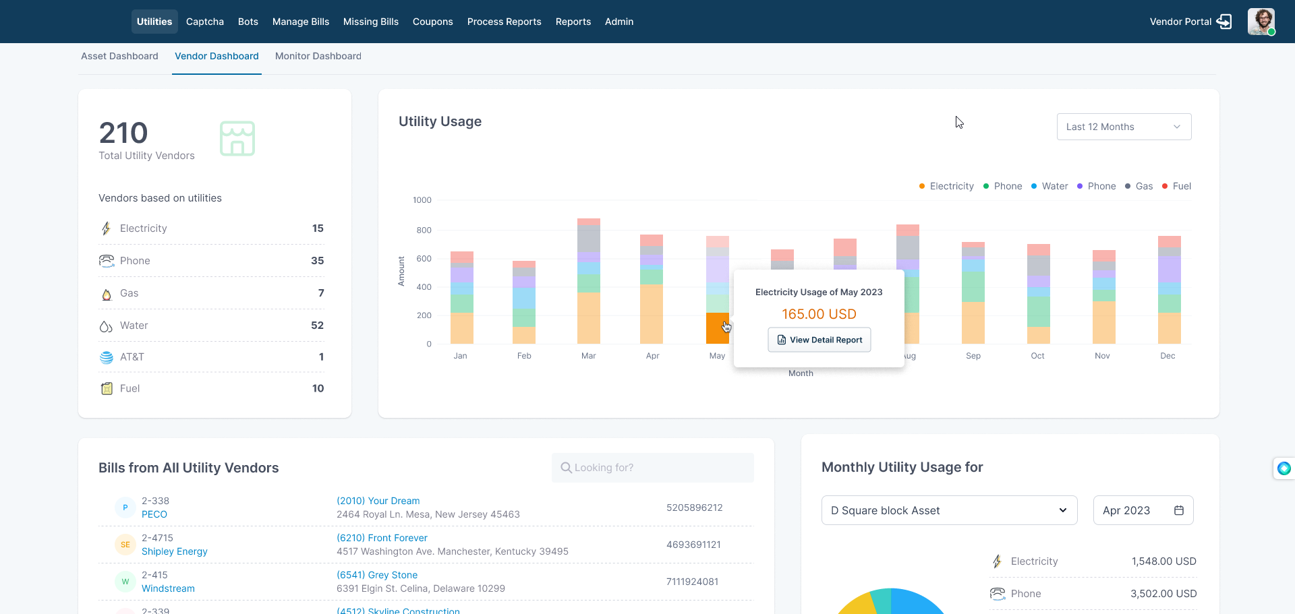Open Reports in the top navigation
1295x614 pixels.
573,22
